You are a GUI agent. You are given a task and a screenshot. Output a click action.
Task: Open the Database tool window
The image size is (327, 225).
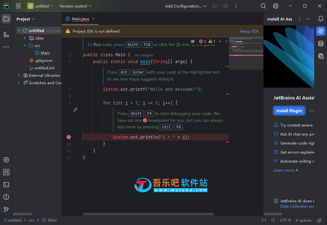pos(321,44)
